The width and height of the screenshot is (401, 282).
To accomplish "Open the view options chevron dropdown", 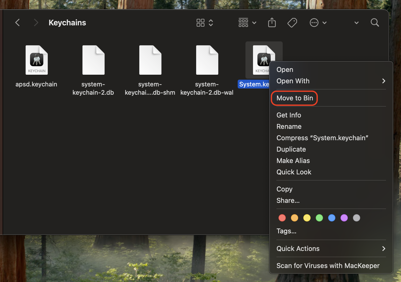I will pos(356,23).
